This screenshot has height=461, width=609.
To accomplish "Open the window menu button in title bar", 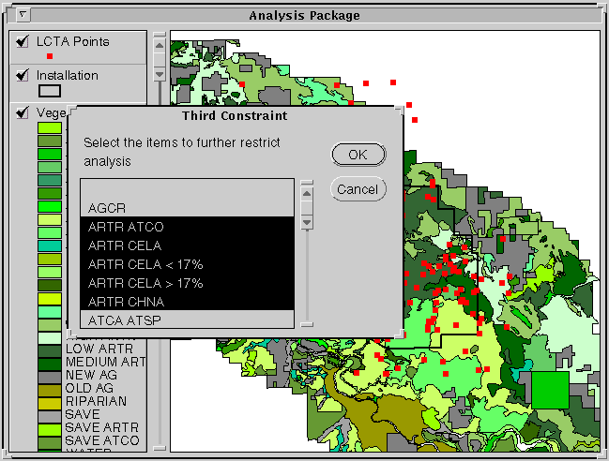I will pyautogui.click(x=24, y=15).
